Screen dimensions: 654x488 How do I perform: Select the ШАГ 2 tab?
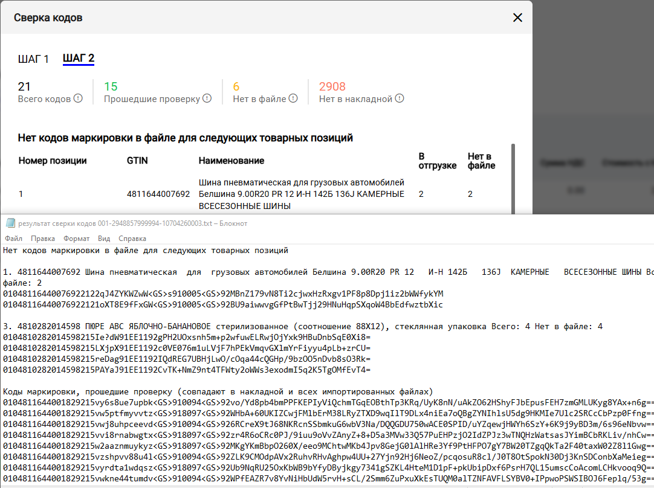[79, 59]
